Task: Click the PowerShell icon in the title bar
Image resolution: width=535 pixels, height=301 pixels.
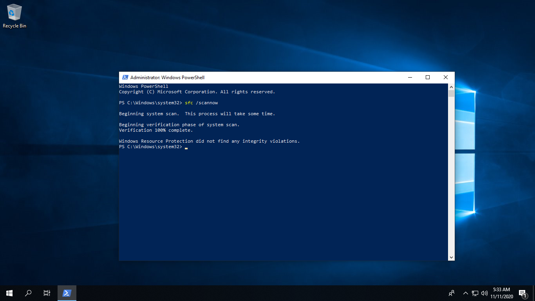Action: click(125, 78)
